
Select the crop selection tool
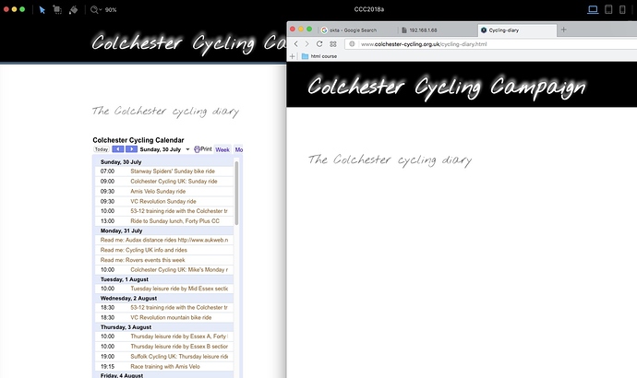click(x=59, y=9)
